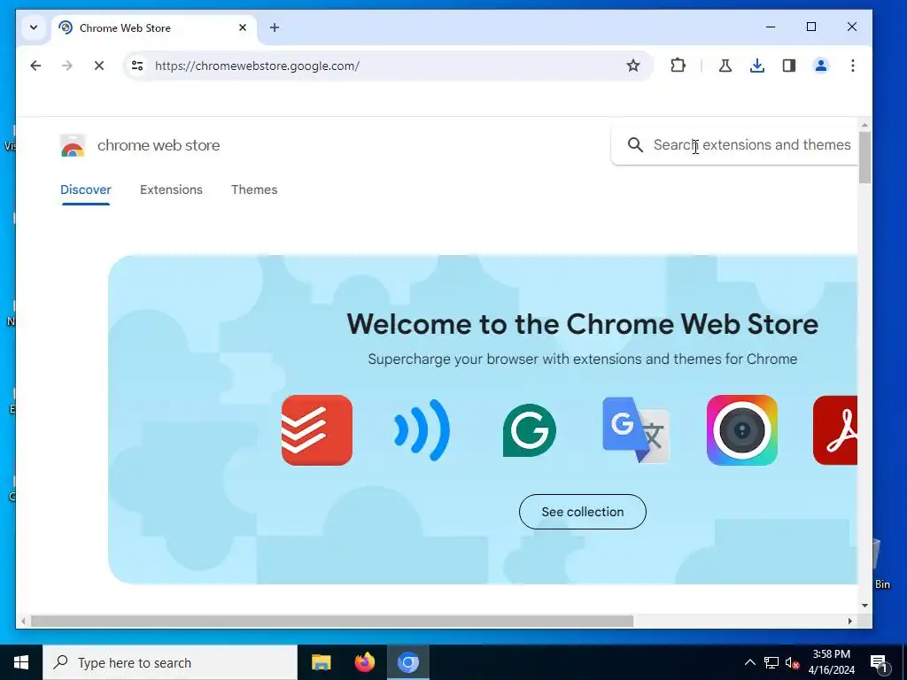
Task: Stop loading the page
Action: coord(99,66)
